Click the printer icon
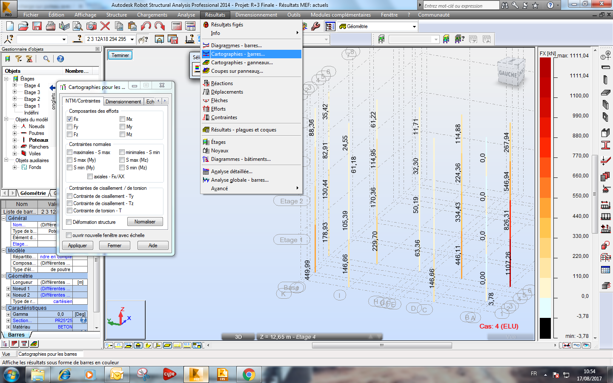The width and height of the screenshot is (613, 383). (x=51, y=26)
